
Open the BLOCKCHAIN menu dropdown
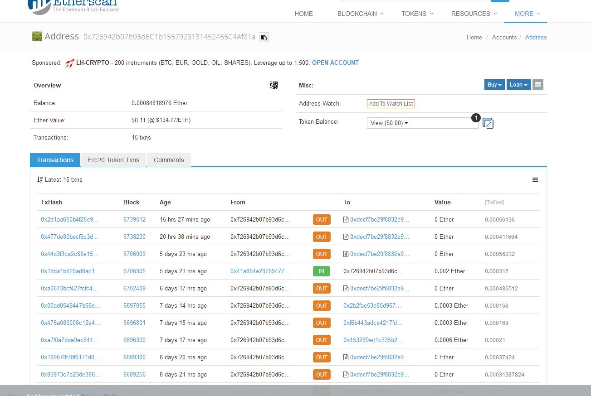[x=360, y=14]
